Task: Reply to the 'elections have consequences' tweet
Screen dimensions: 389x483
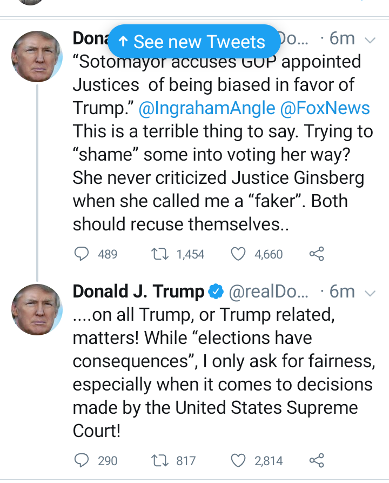Action: [x=81, y=460]
